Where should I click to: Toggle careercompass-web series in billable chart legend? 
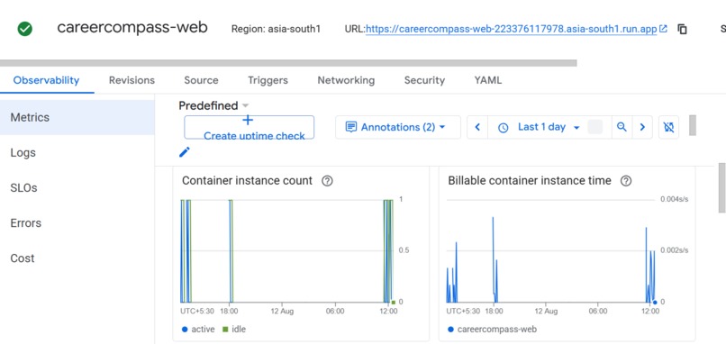pos(492,330)
